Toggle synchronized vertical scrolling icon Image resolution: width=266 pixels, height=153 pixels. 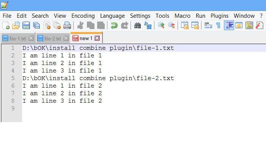(x=184, y=26)
